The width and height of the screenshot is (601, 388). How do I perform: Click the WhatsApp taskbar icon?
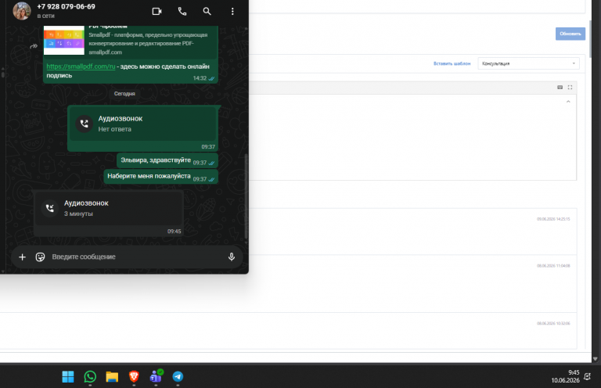90,377
